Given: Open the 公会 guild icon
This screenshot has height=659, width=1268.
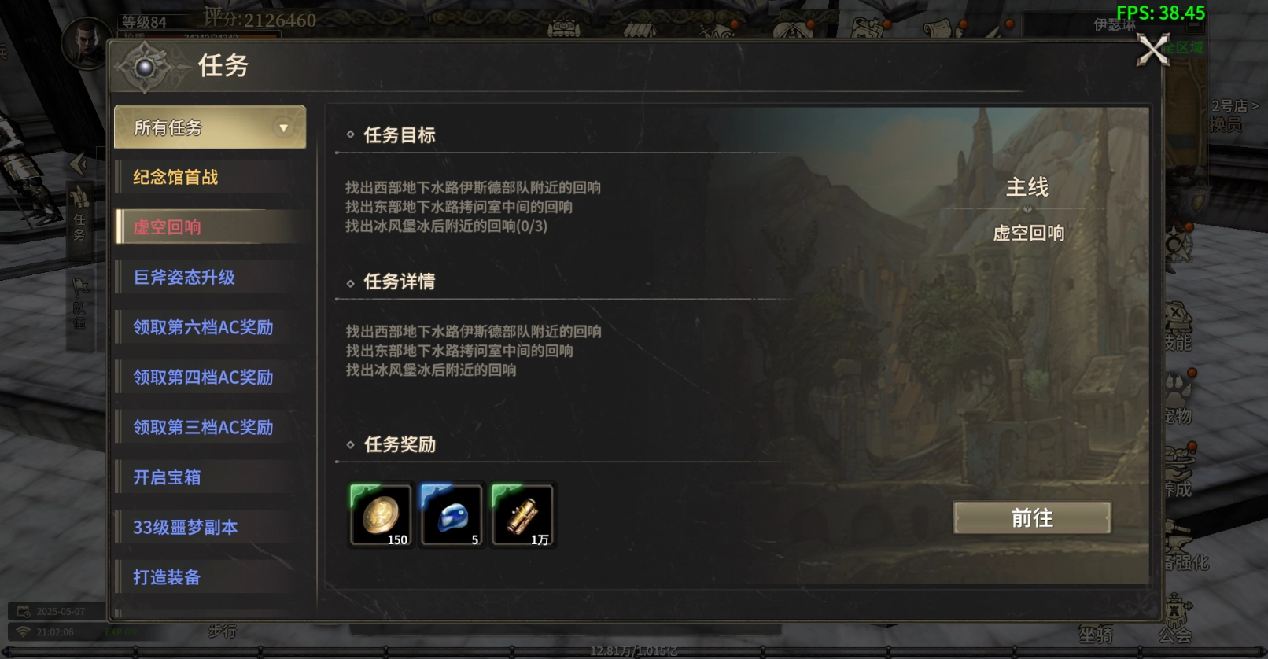Looking at the screenshot, I should coord(1175,620).
